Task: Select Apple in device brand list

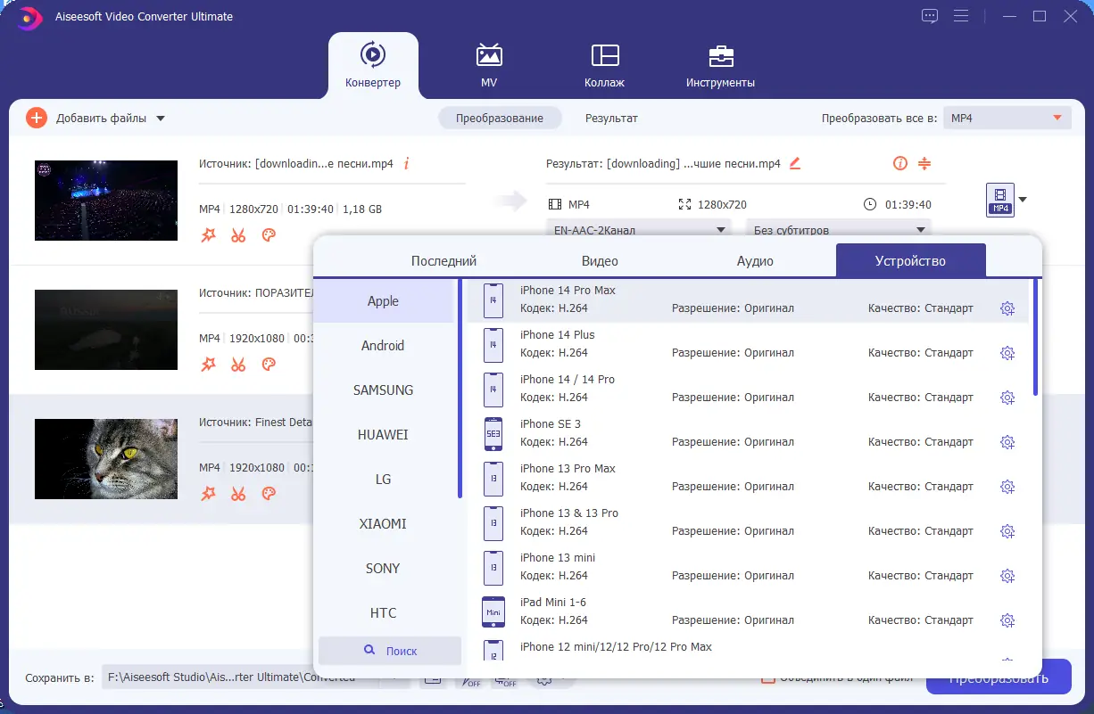Action: click(384, 301)
